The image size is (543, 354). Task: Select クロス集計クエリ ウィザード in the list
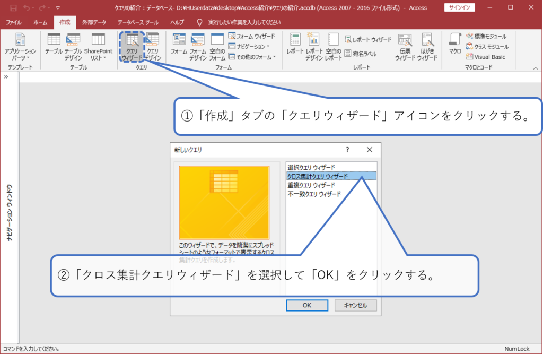[331, 176]
